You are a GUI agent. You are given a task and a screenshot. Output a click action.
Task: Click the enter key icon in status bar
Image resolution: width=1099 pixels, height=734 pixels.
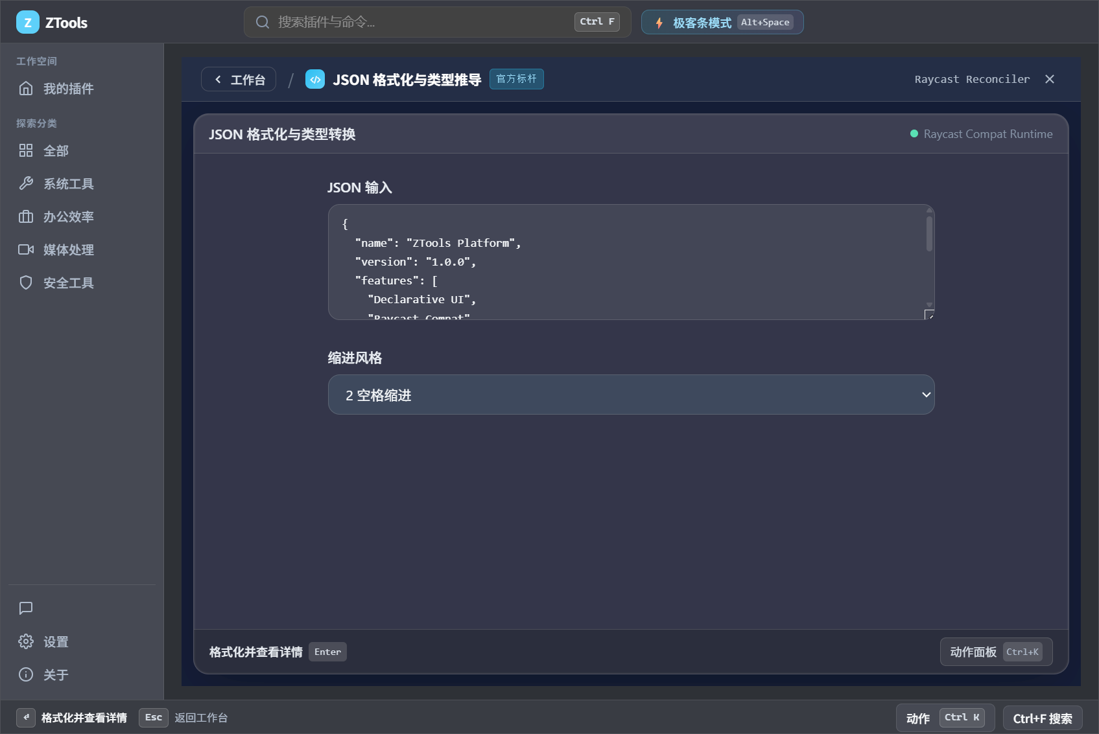tap(26, 718)
